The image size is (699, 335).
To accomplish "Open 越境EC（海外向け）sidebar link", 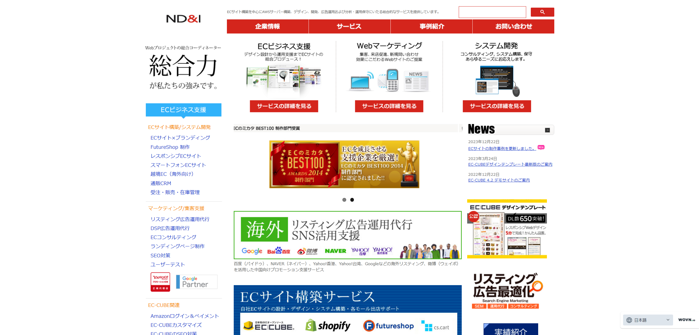I will click(173, 174).
